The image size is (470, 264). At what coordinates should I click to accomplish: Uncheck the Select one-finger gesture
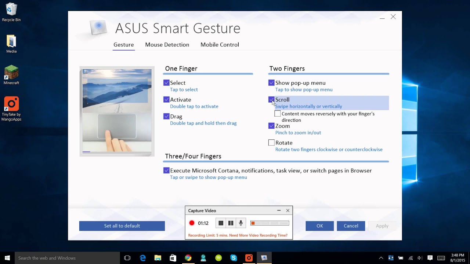pos(166,83)
